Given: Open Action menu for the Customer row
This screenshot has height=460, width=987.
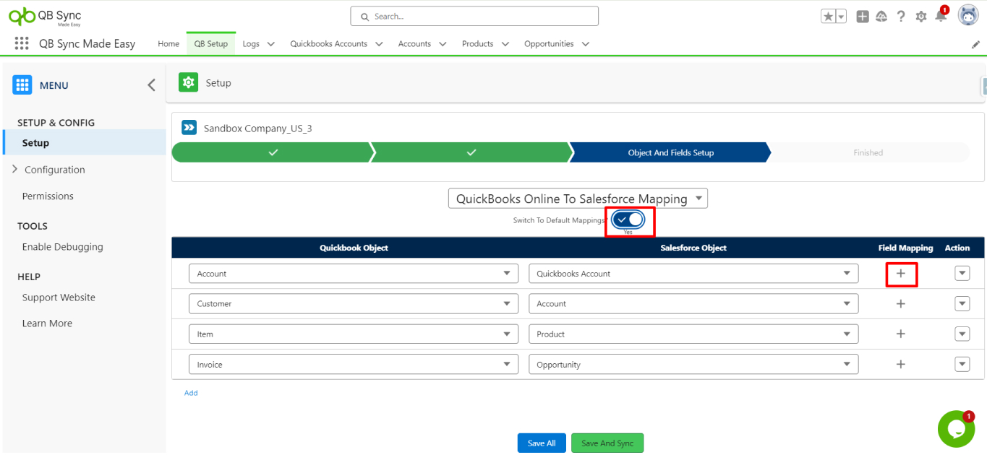Looking at the screenshot, I should tap(962, 304).
